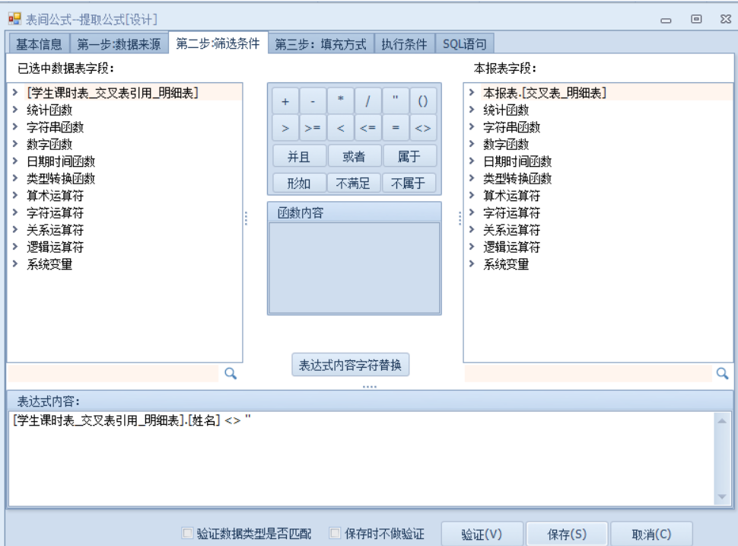Expand 日期时间函数 in the right tree
This screenshot has height=546, width=738.
click(472, 161)
